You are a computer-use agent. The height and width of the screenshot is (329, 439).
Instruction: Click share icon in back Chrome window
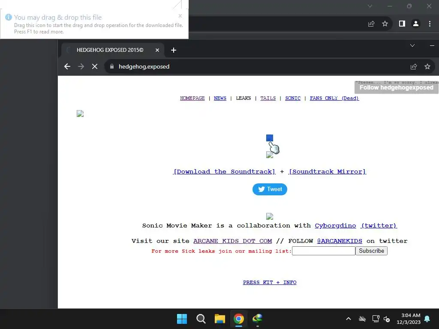[x=371, y=24]
